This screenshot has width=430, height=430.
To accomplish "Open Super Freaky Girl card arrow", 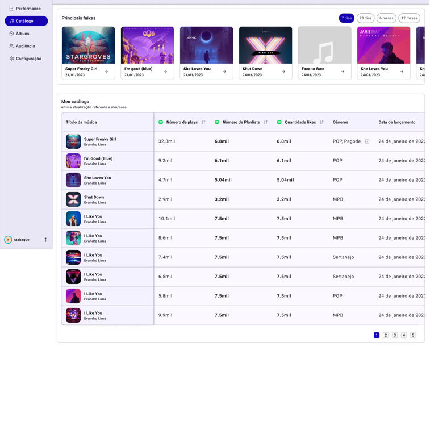I will point(106,72).
